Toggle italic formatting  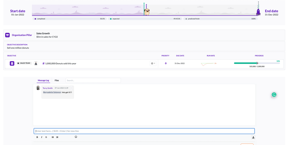point(42,137)
